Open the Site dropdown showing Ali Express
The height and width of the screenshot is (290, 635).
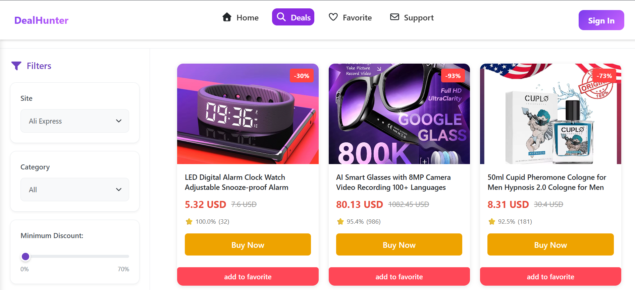[74, 121]
